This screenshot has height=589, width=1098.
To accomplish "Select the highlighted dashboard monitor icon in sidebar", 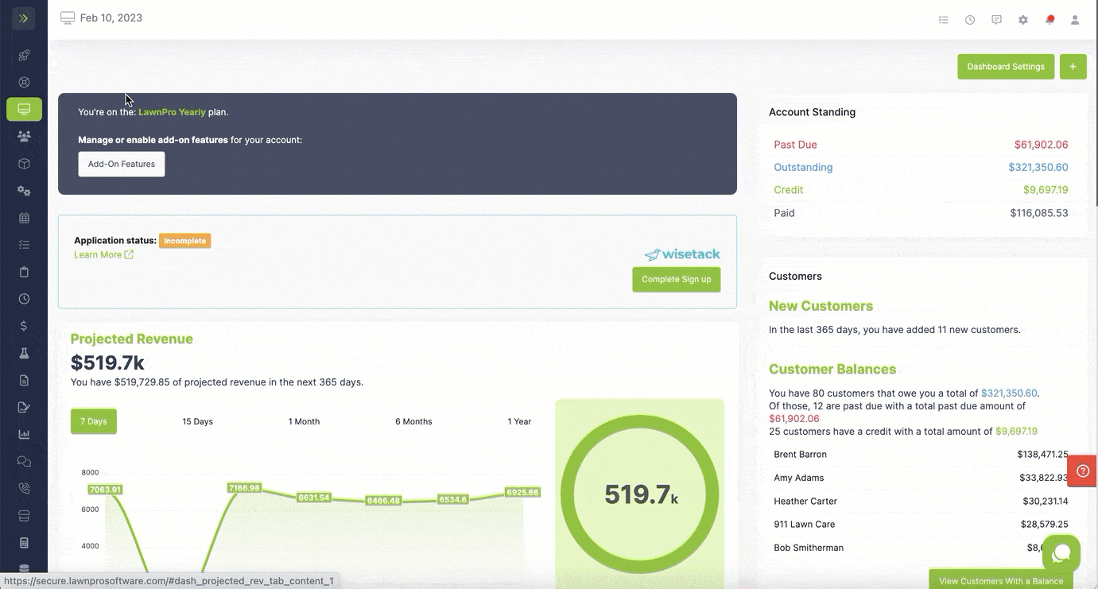I will coord(24,109).
